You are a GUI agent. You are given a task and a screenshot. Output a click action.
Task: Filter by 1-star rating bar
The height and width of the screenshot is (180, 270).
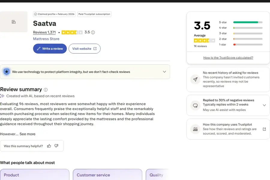tap(241, 44)
